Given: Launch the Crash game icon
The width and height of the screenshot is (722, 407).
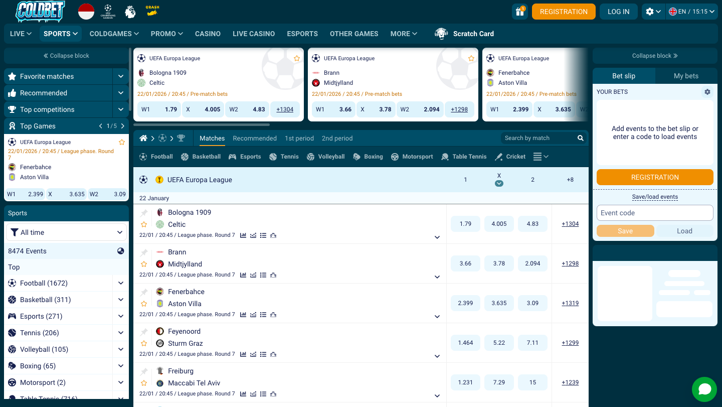Looking at the screenshot, I should (152, 11).
